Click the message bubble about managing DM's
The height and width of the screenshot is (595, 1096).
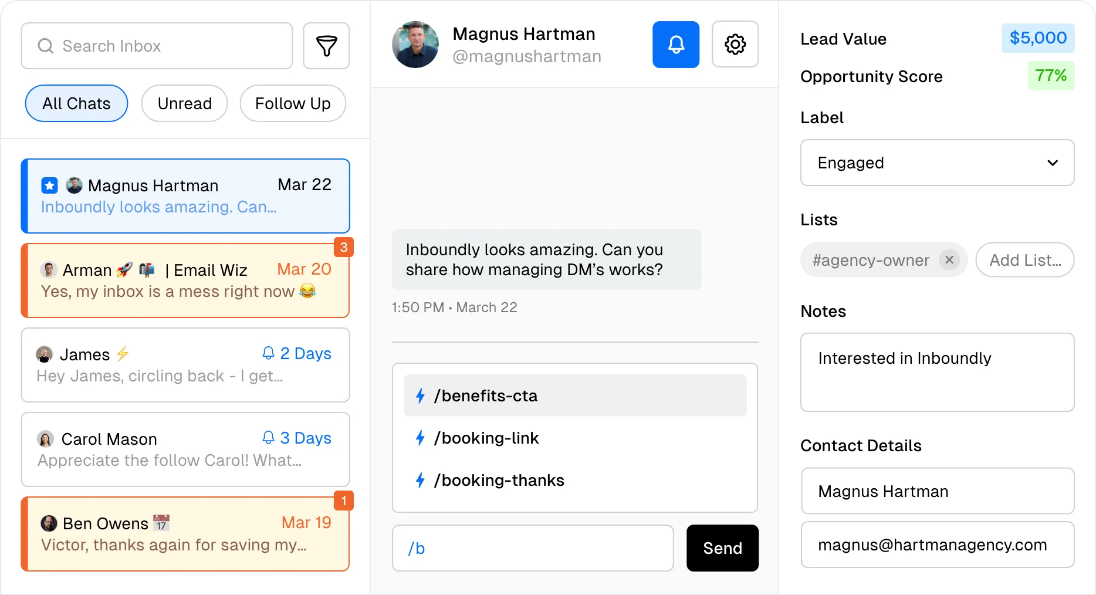tap(547, 259)
